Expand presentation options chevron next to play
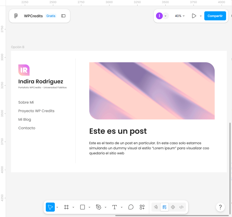This screenshot has height=217, width=232. pyautogui.click(x=201, y=16)
